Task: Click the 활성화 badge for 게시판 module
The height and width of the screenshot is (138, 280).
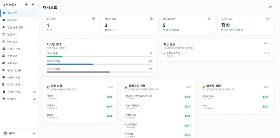Action: [110, 97]
